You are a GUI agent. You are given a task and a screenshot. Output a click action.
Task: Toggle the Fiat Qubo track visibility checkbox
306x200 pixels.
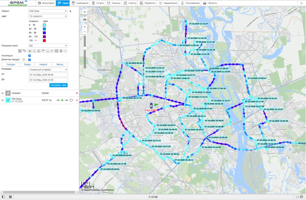(x=8, y=100)
